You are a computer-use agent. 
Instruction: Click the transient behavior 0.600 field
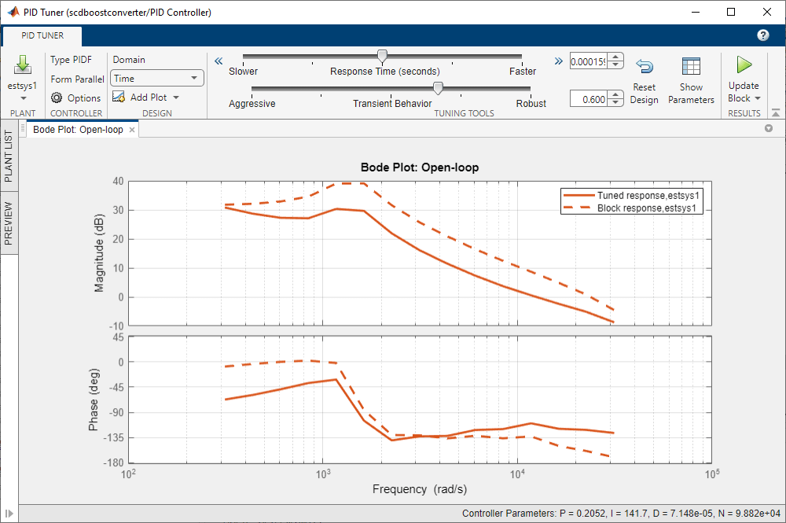[x=589, y=99]
